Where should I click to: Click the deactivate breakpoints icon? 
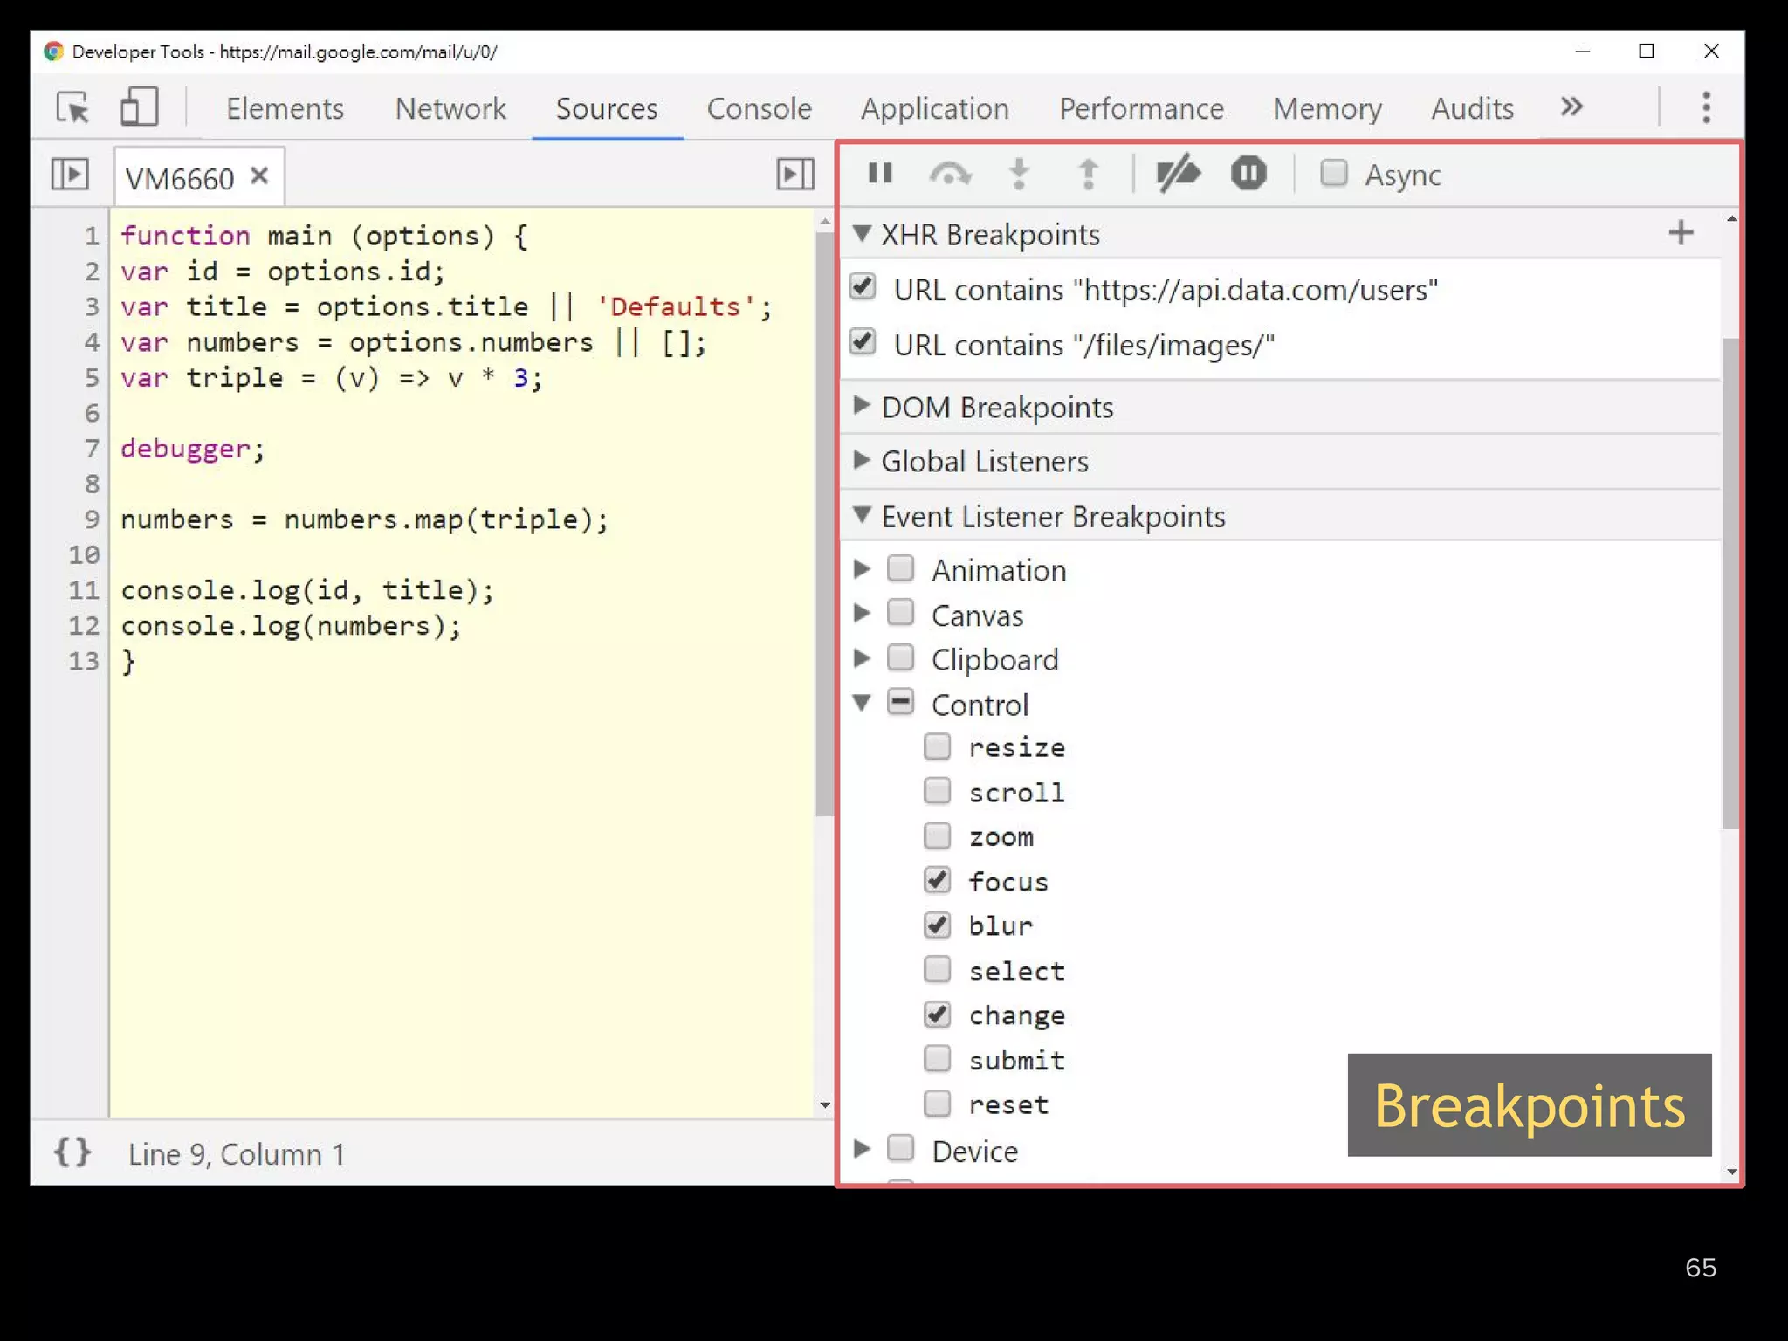(1178, 174)
